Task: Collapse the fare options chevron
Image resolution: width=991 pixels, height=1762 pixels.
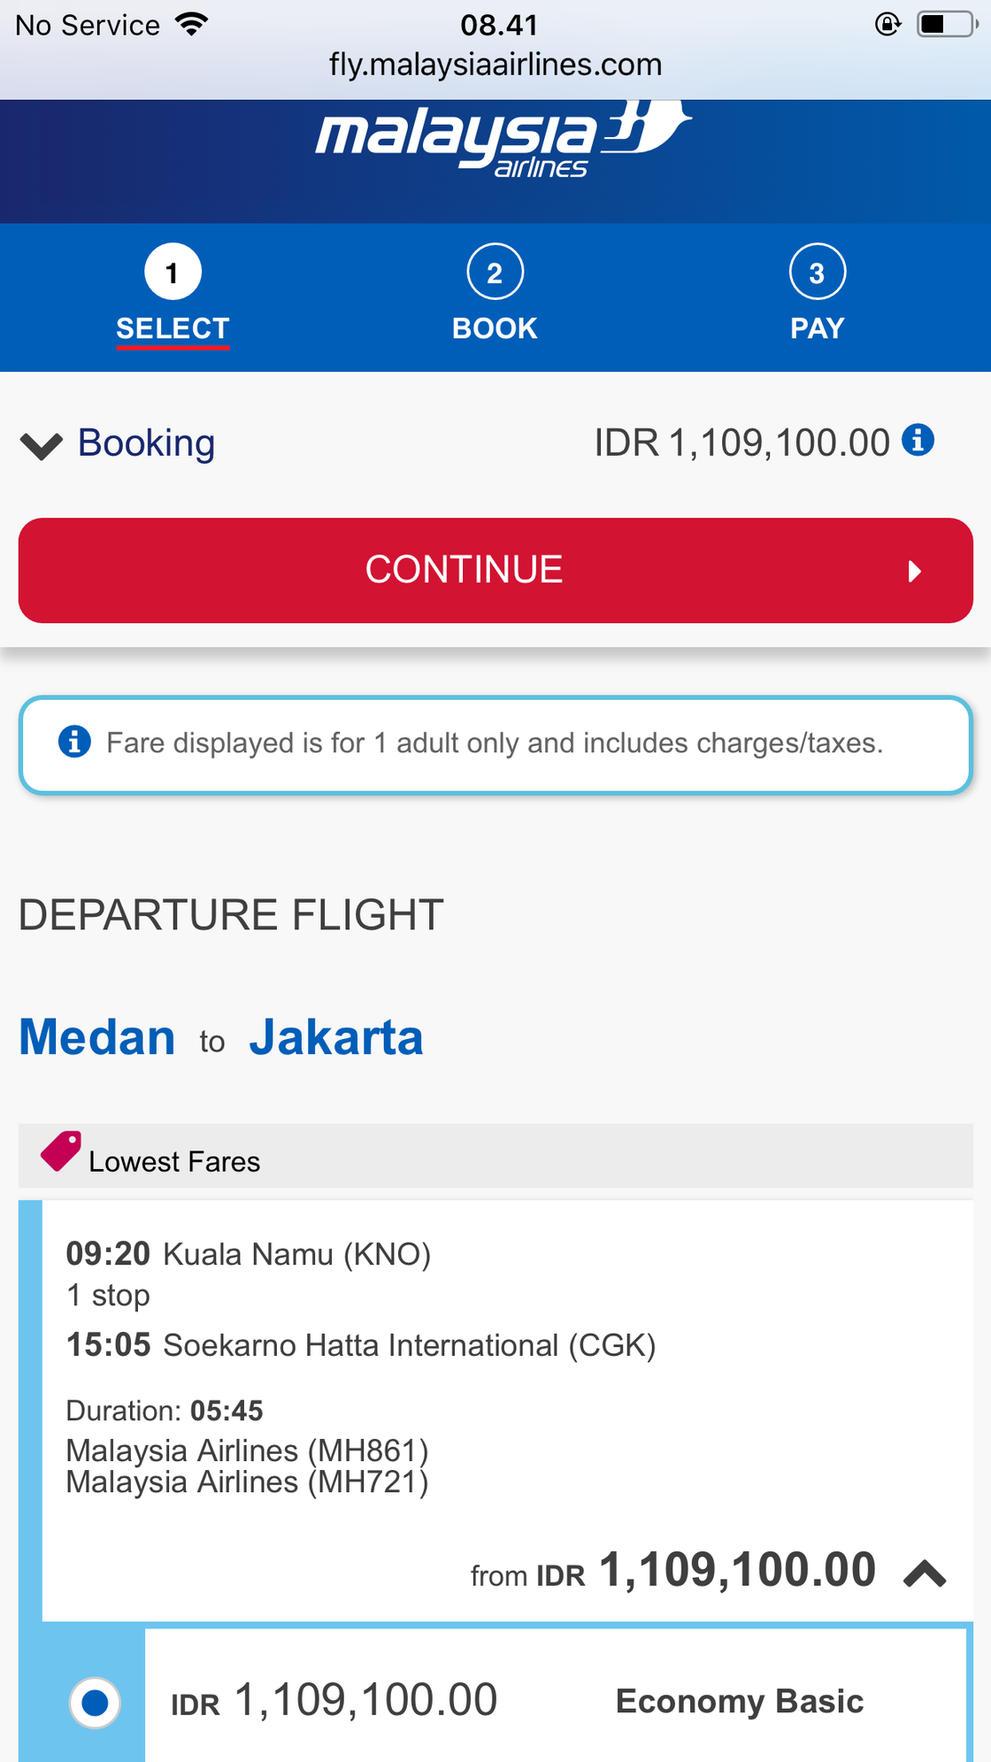Action: 925,1574
